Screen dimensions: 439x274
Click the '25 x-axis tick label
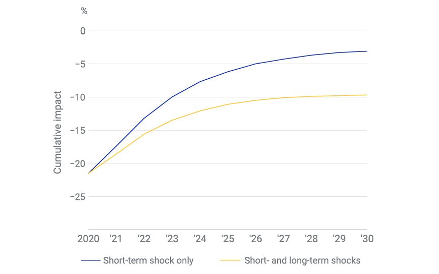pos(228,238)
